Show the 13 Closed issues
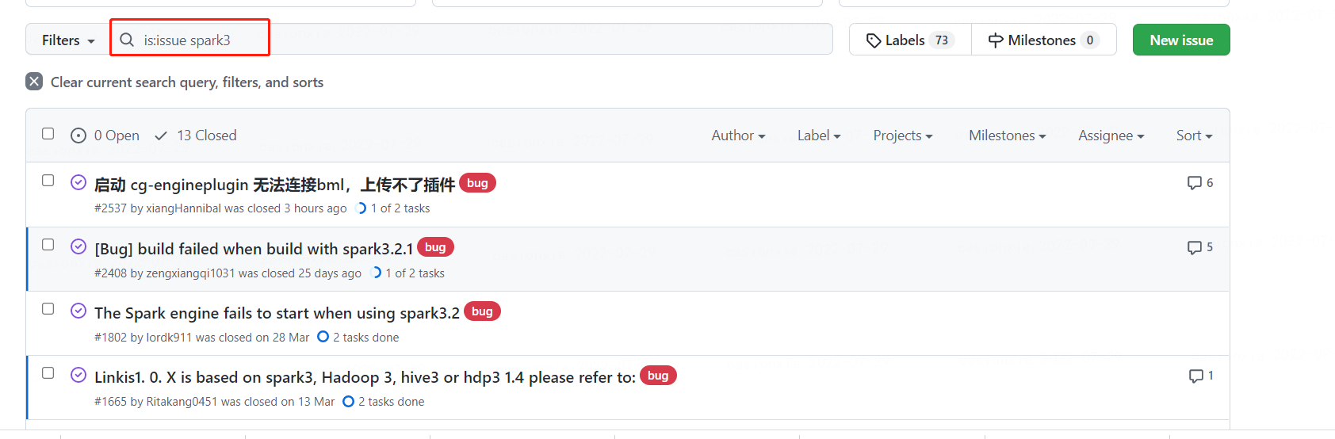This screenshot has height=439, width=1335. 196,136
